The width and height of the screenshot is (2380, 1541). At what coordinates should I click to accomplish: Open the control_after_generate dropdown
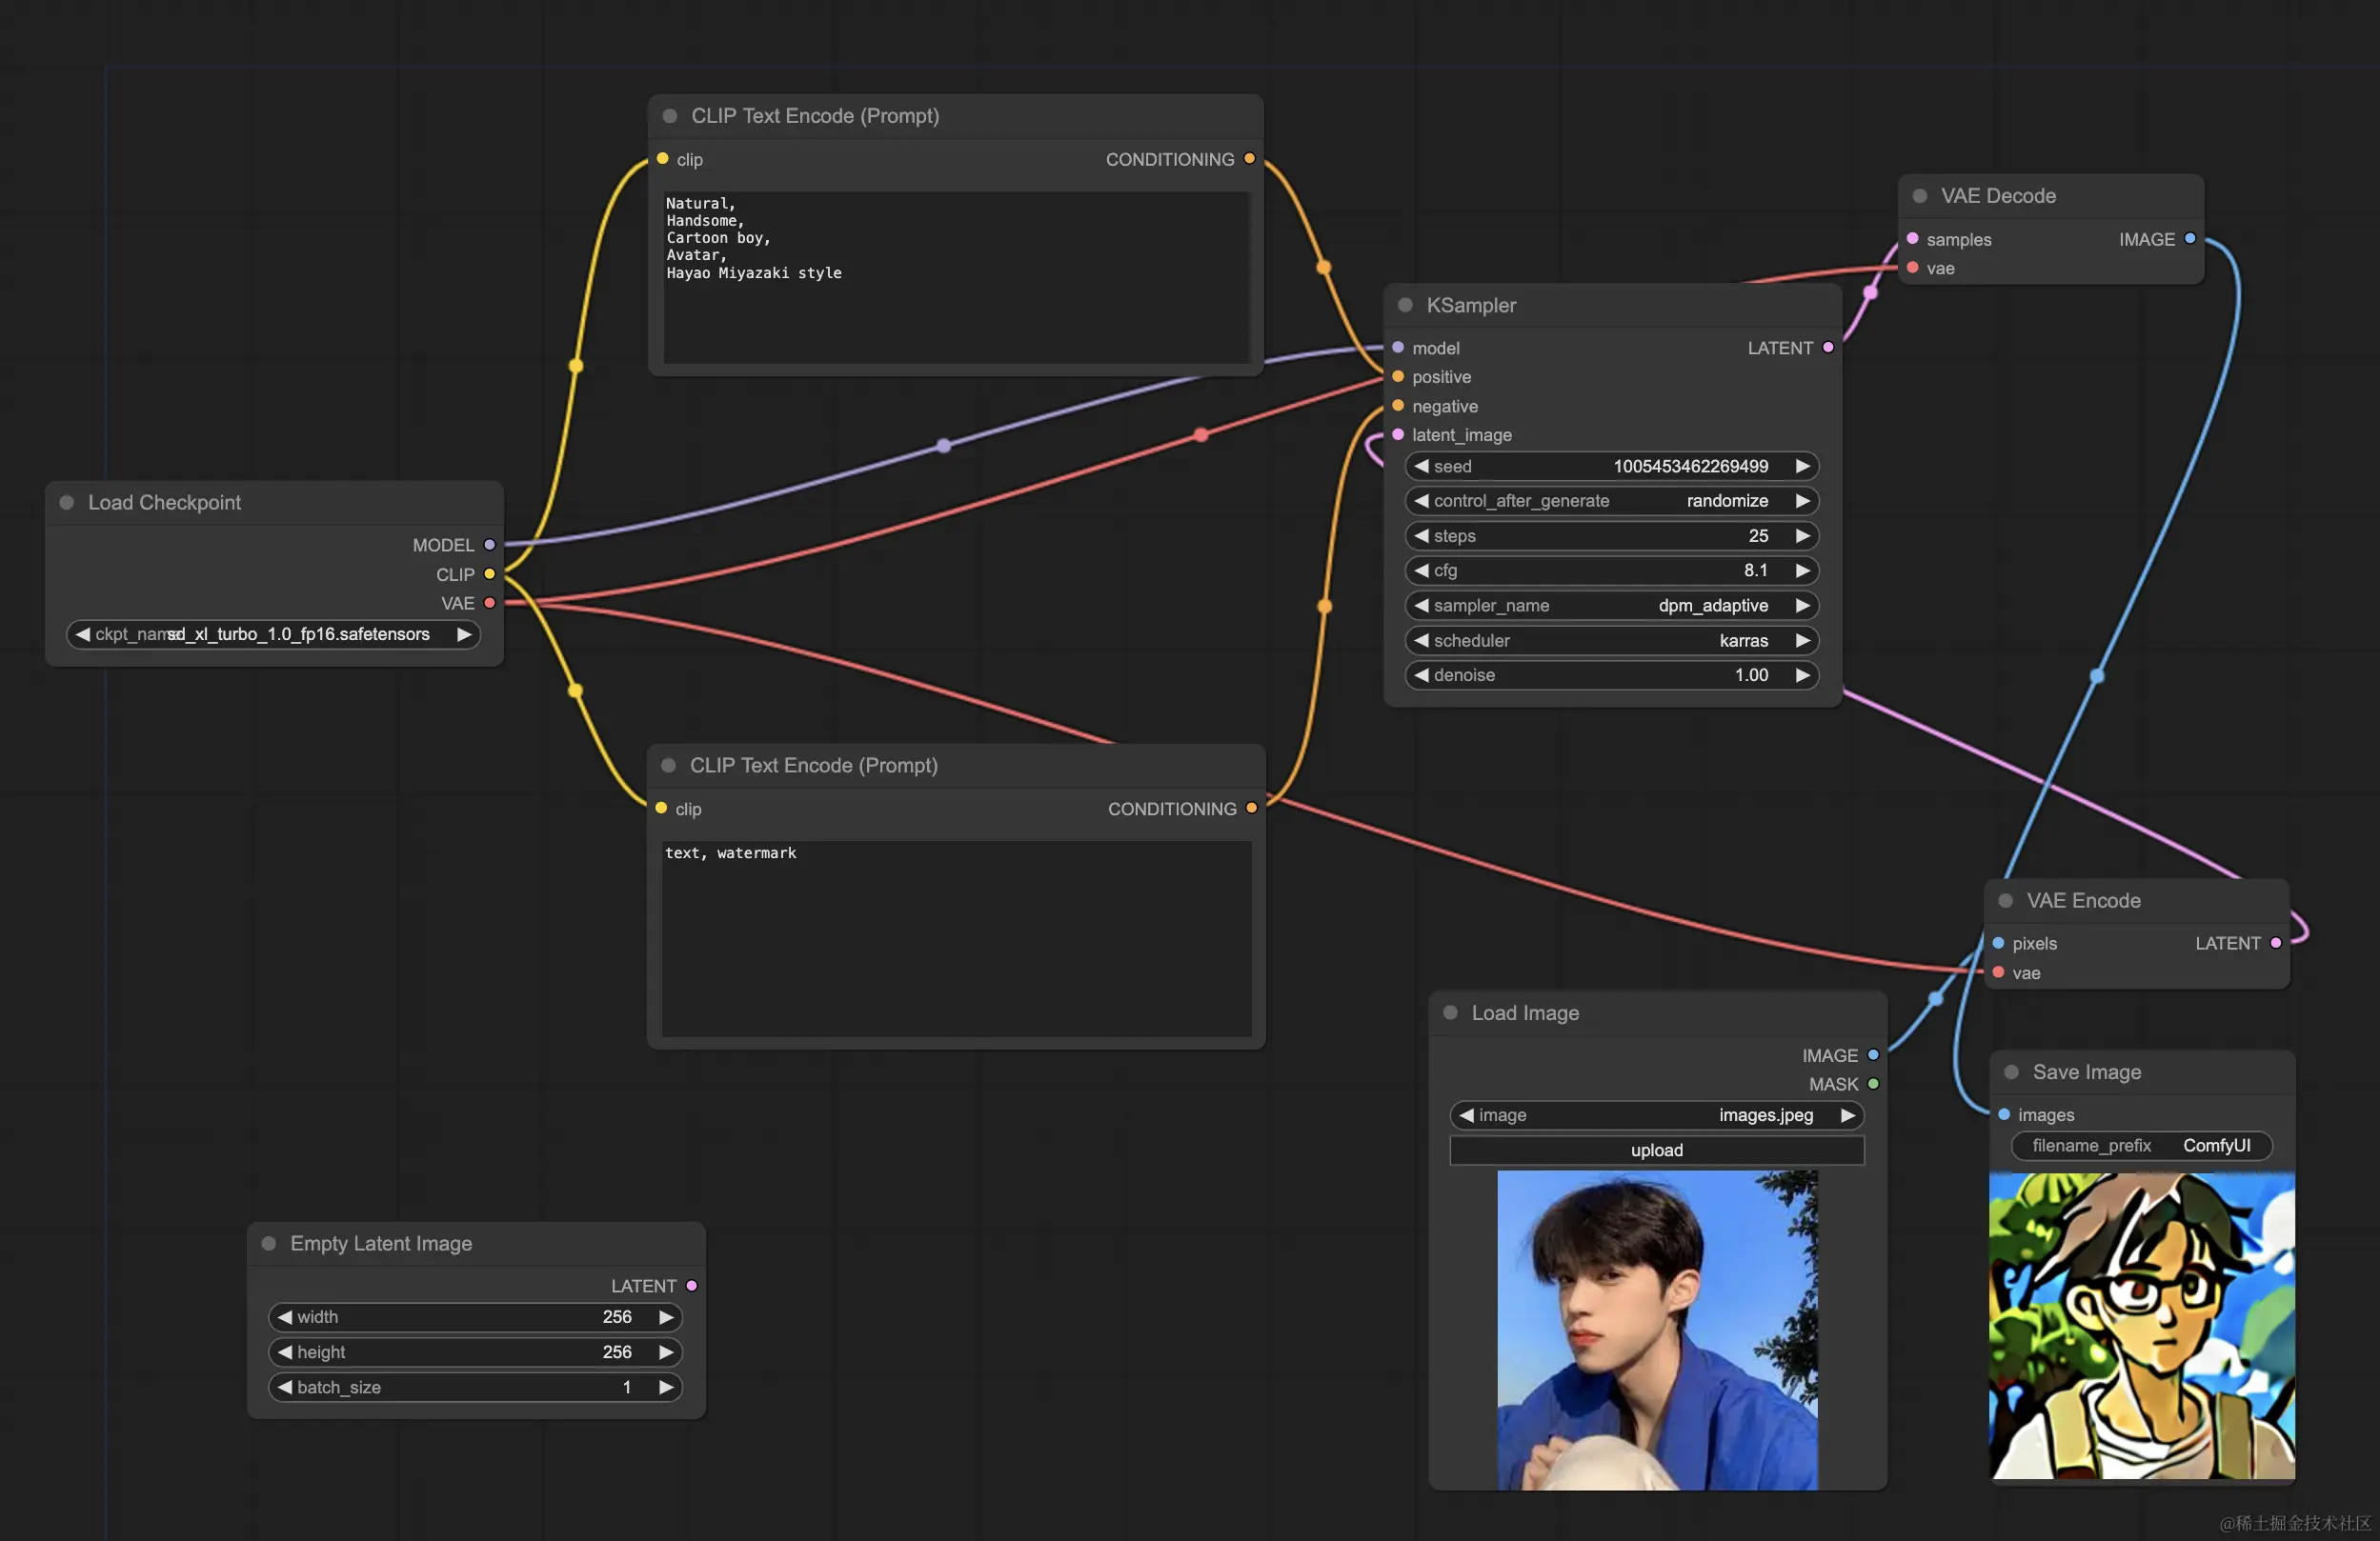click(x=1611, y=501)
